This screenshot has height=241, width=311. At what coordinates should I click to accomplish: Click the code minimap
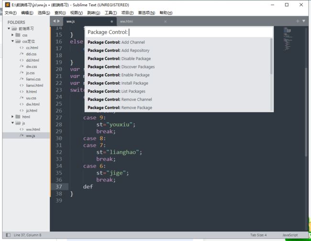pos(287,39)
